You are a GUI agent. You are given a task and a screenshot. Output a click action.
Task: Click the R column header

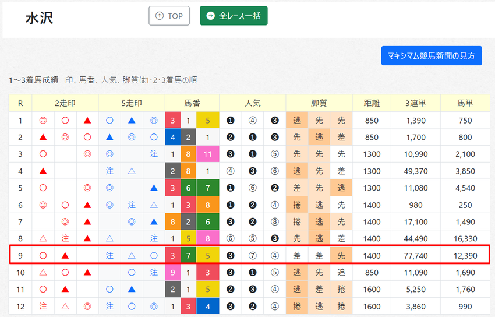(x=20, y=103)
